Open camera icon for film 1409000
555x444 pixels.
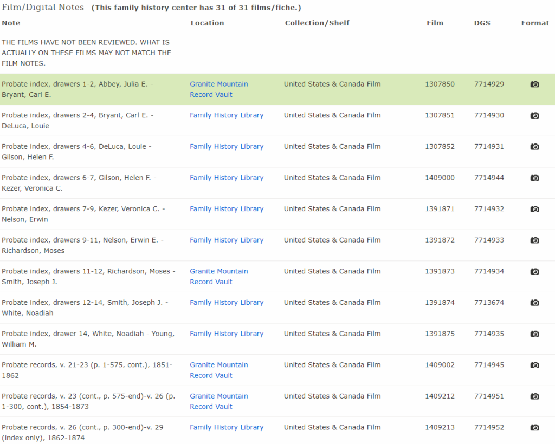pyautogui.click(x=534, y=178)
